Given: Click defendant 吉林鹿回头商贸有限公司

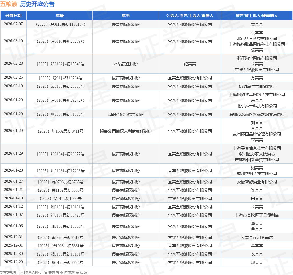Looking at the screenshot, I should click(257, 160).
